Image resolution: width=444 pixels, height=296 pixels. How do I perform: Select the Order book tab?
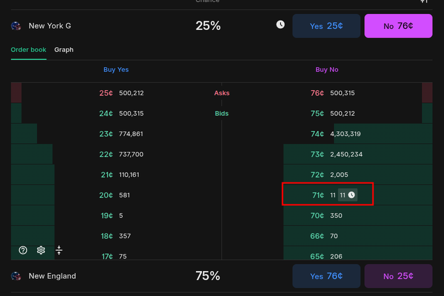coord(28,50)
